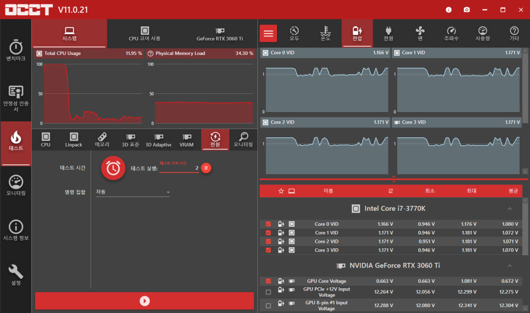530x313 pixels.
Task: Show 전원 power plug sensors
Action: pyautogui.click(x=388, y=33)
